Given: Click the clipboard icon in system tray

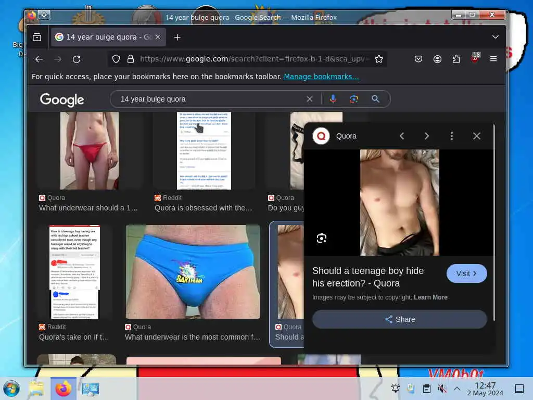Looking at the screenshot, I should (x=427, y=389).
